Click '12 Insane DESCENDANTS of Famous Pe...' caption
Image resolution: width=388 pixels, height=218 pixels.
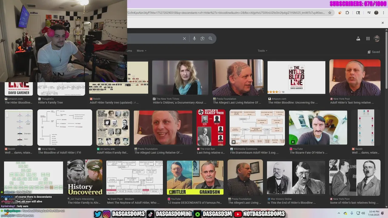click(195, 203)
